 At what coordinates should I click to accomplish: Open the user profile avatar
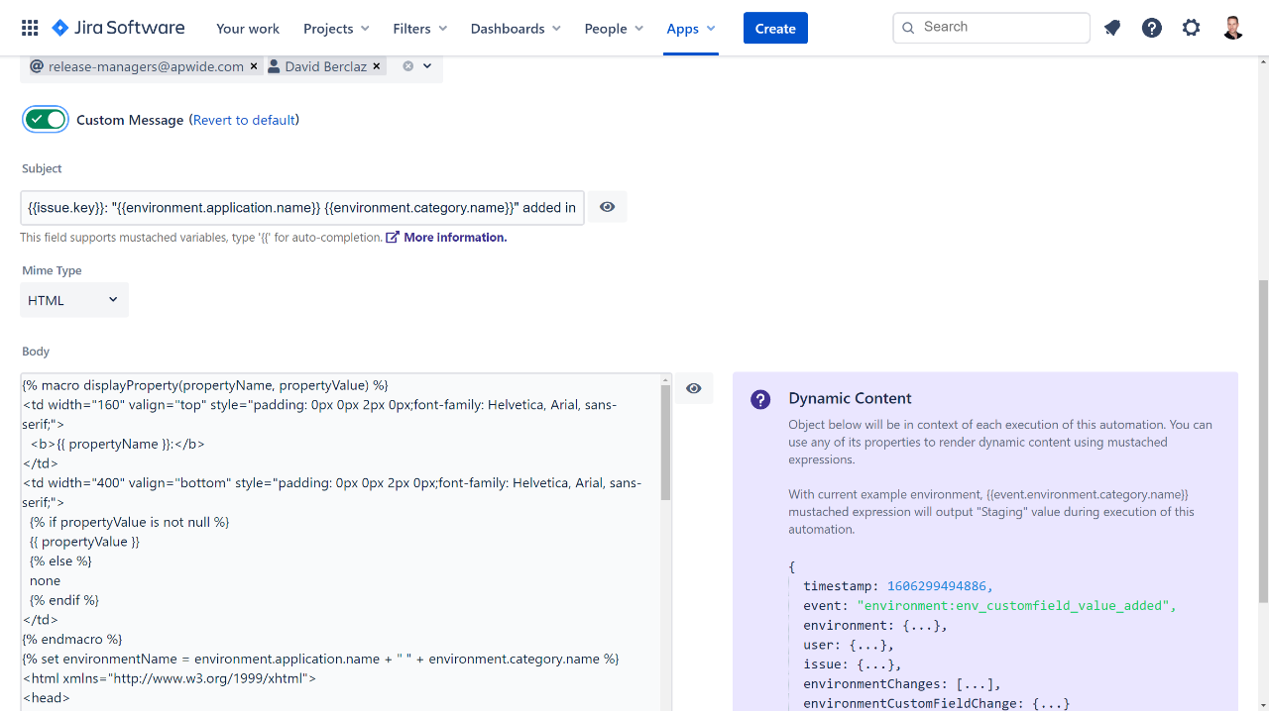click(x=1232, y=28)
